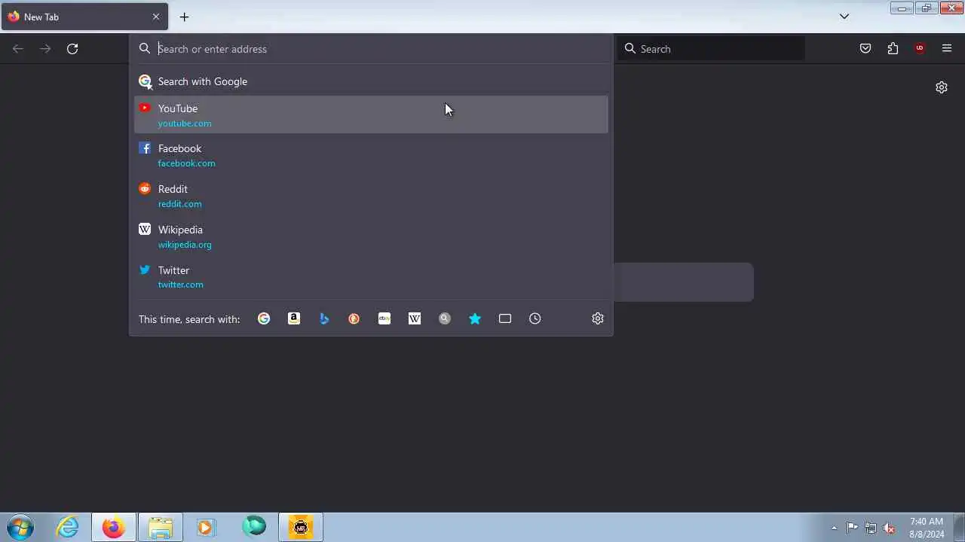This screenshot has height=542, width=965.
Task: Reload the current page
Action: point(72,49)
